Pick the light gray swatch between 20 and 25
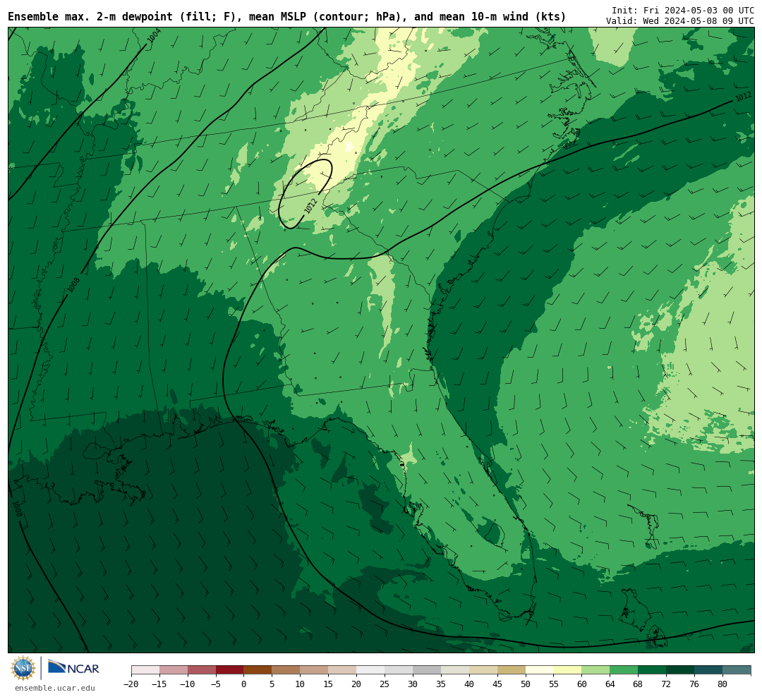Image resolution: width=762 pixels, height=697 pixels. [x=371, y=670]
